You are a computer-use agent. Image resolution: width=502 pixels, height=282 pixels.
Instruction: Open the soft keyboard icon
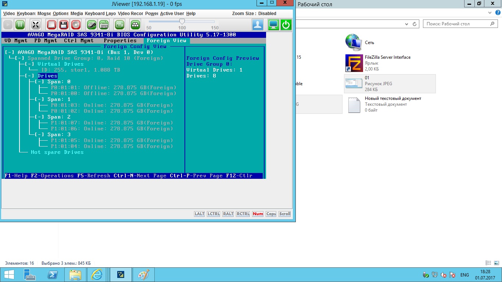point(104,25)
